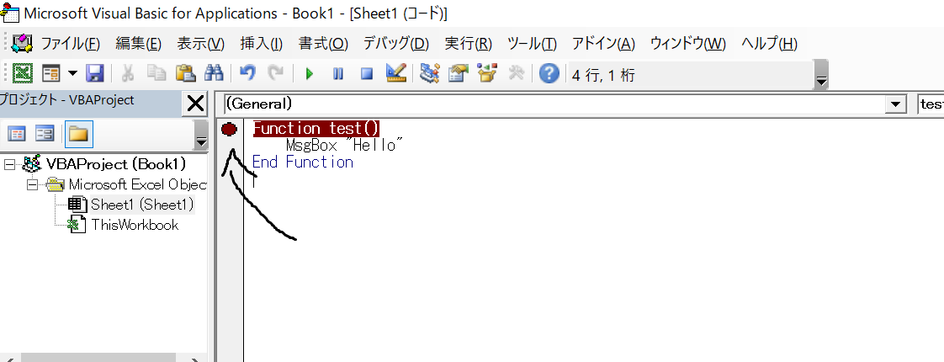Click the MsgBox "Hello" code line

(344, 145)
